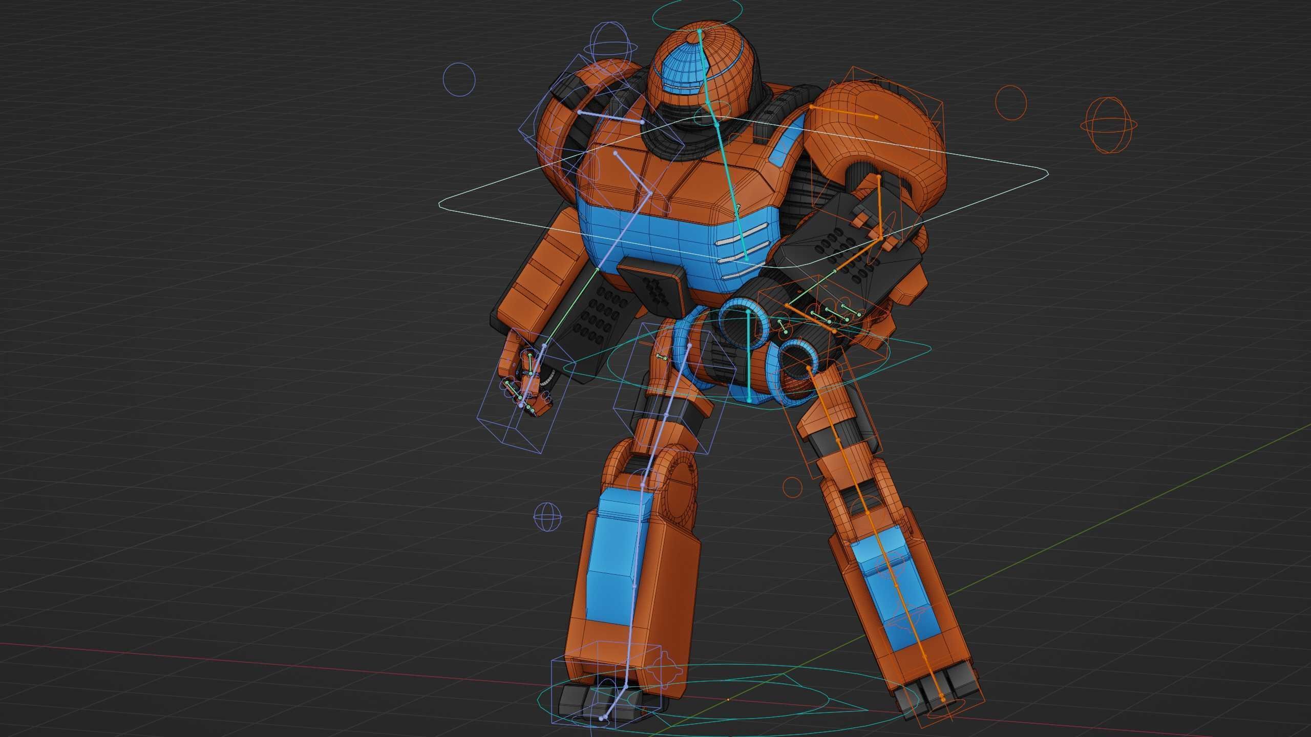
Task: Select the orange shoulder bone on the orange pauldron
Action: (844, 112)
